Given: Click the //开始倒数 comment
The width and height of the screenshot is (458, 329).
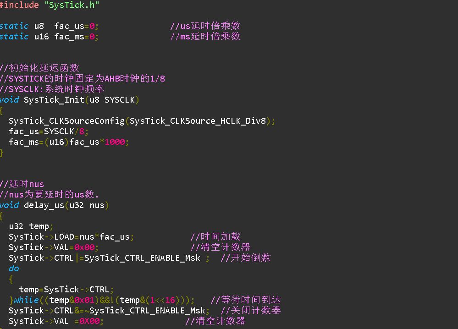Looking at the screenshot, I should click(246, 258).
